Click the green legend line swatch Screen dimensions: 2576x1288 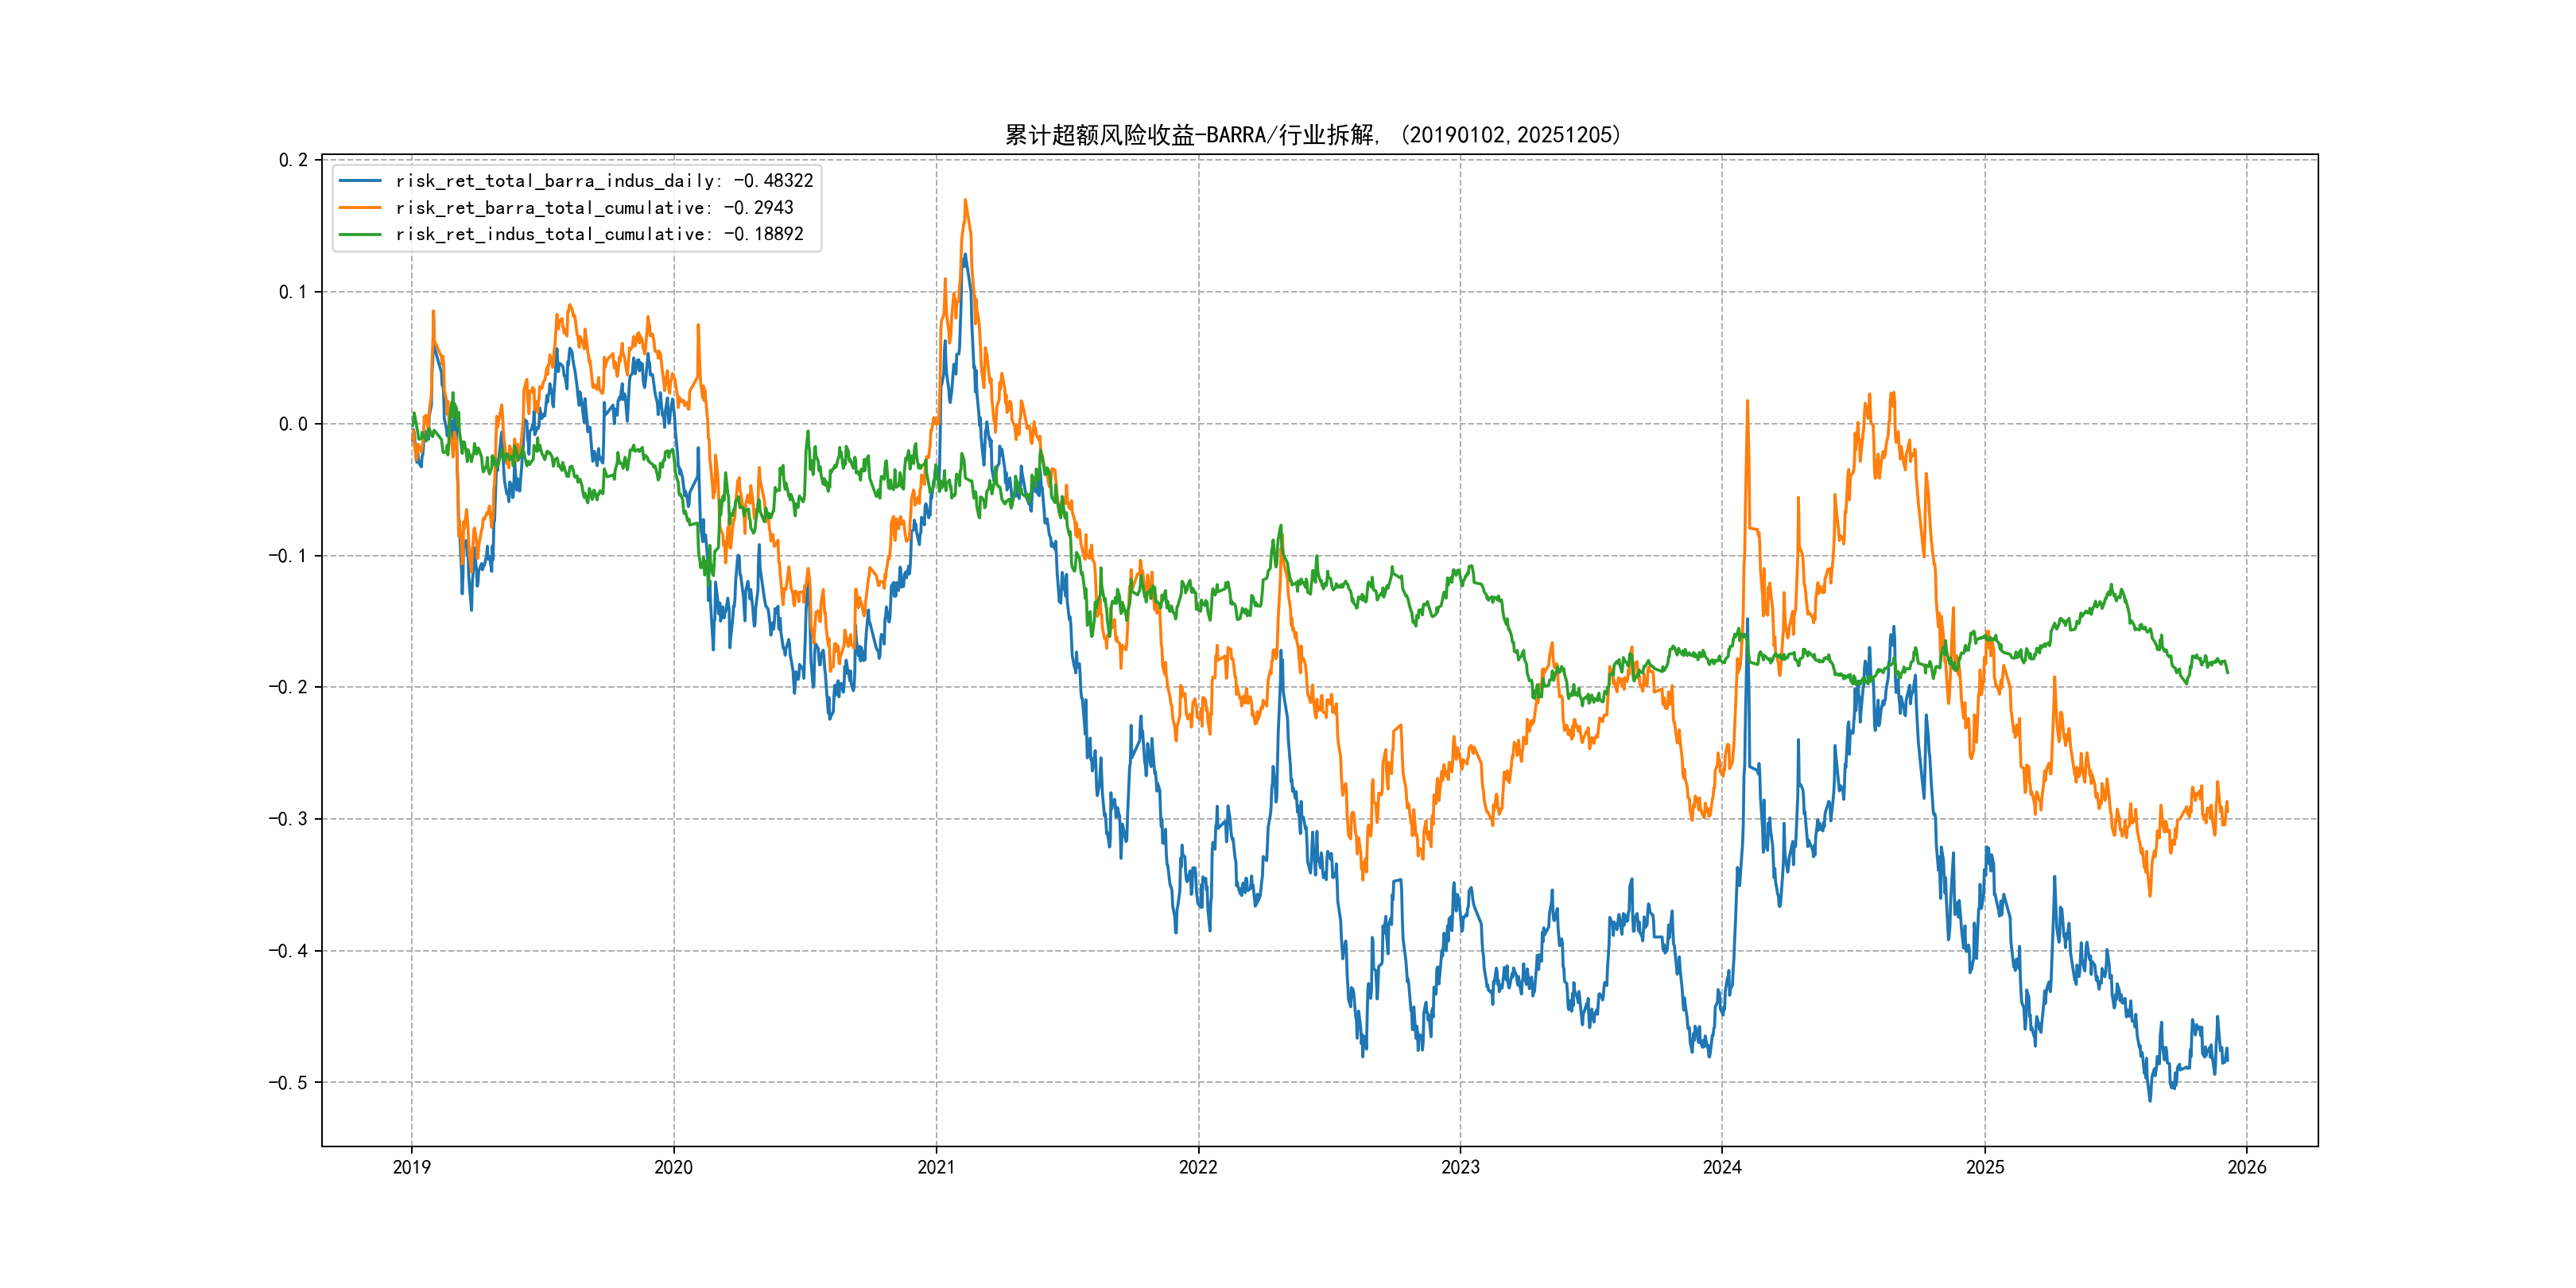point(360,234)
